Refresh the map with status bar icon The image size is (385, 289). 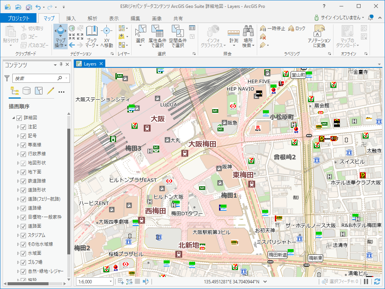pos(377,281)
